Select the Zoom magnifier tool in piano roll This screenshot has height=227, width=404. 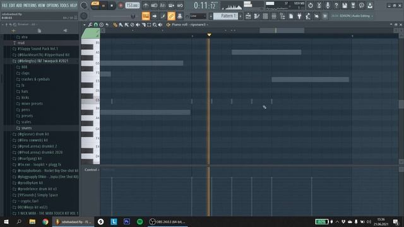pos(155,25)
